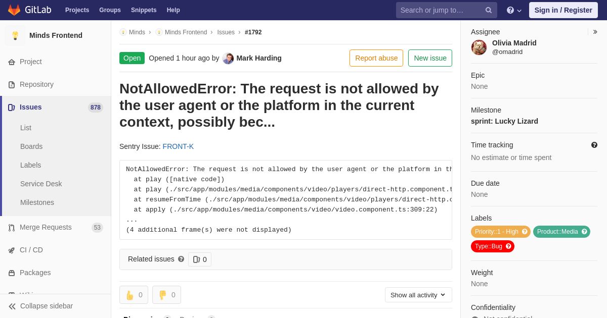Open the Show all activity dropdown
The image size is (607, 318).
coord(418,295)
